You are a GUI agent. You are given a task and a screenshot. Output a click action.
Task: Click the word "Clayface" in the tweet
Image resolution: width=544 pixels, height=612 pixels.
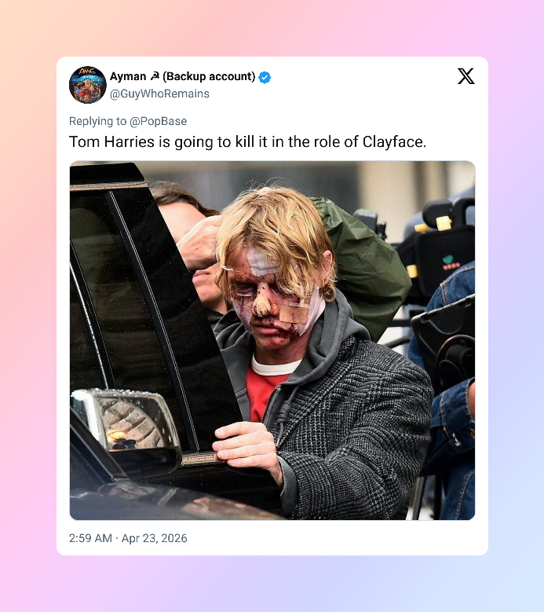click(392, 141)
